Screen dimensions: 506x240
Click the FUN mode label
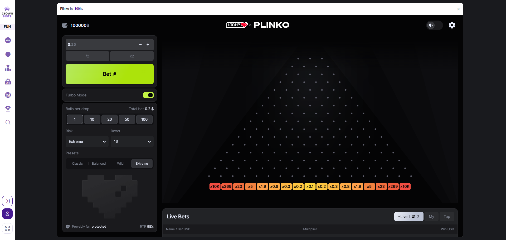7,27
